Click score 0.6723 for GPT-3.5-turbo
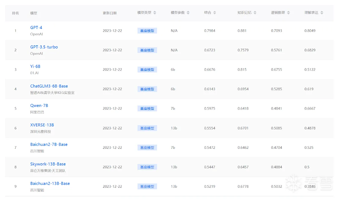The width and height of the screenshot is (339, 199). 210,50
